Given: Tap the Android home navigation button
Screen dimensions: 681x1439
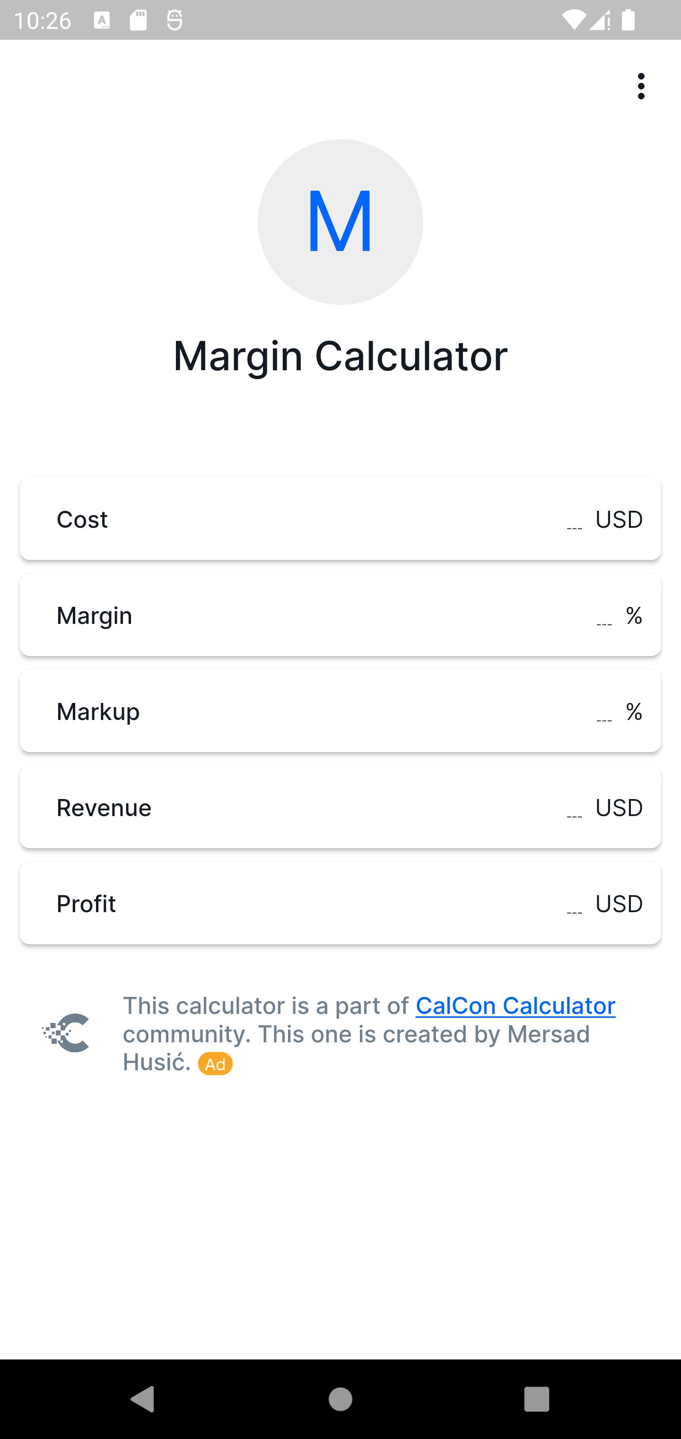Looking at the screenshot, I should (x=340, y=1399).
